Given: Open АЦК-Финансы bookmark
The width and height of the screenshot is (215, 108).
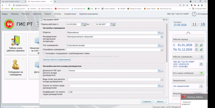Looking at the screenshot, I should click(x=62, y=9).
